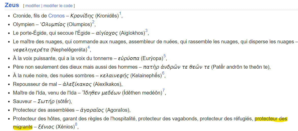Open the 'modifier le code' link
298x131 pixels.
(x=58, y=6)
